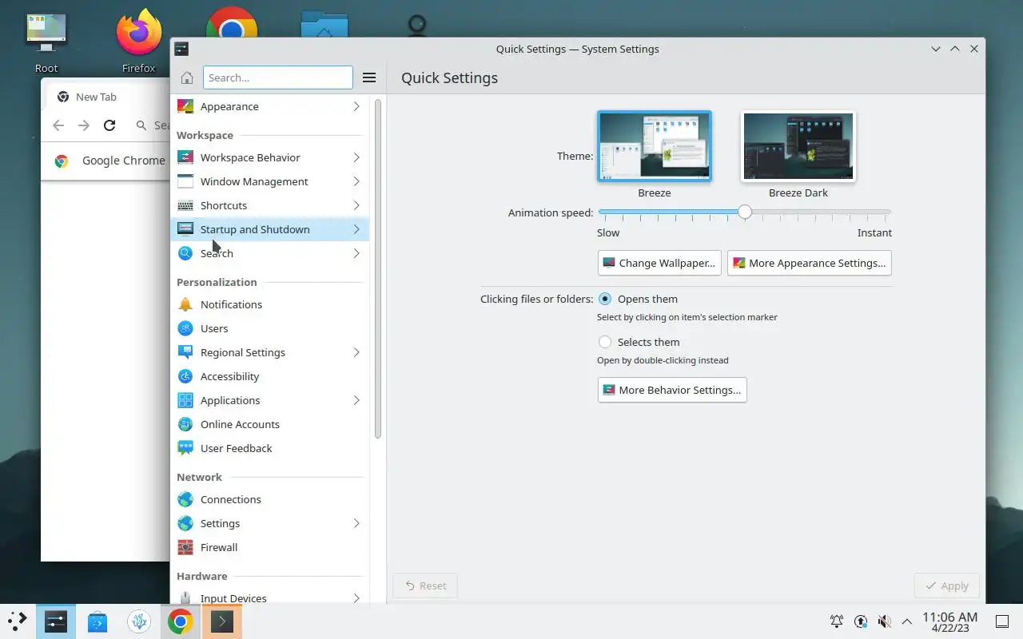Click the System Settings taskbar icon
Image resolution: width=1023 pixels, height=639 pixels.
pyautogui.click(x=56, y=621)
